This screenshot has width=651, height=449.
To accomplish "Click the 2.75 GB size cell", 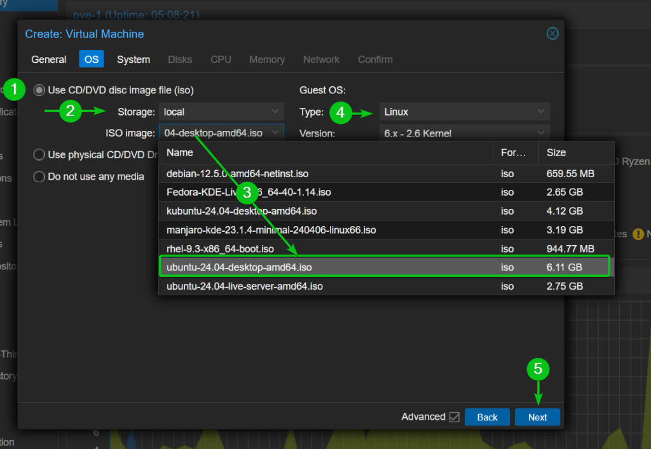I will (565, 286).
